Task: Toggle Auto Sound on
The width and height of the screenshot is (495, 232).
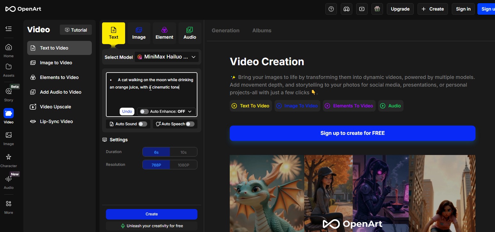Action: click(x=143, y=124)
